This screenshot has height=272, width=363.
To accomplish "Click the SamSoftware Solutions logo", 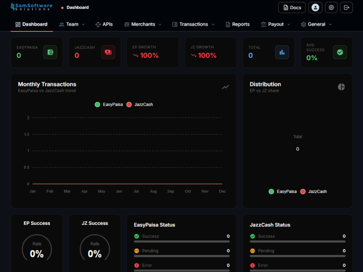I will point(32,7).
